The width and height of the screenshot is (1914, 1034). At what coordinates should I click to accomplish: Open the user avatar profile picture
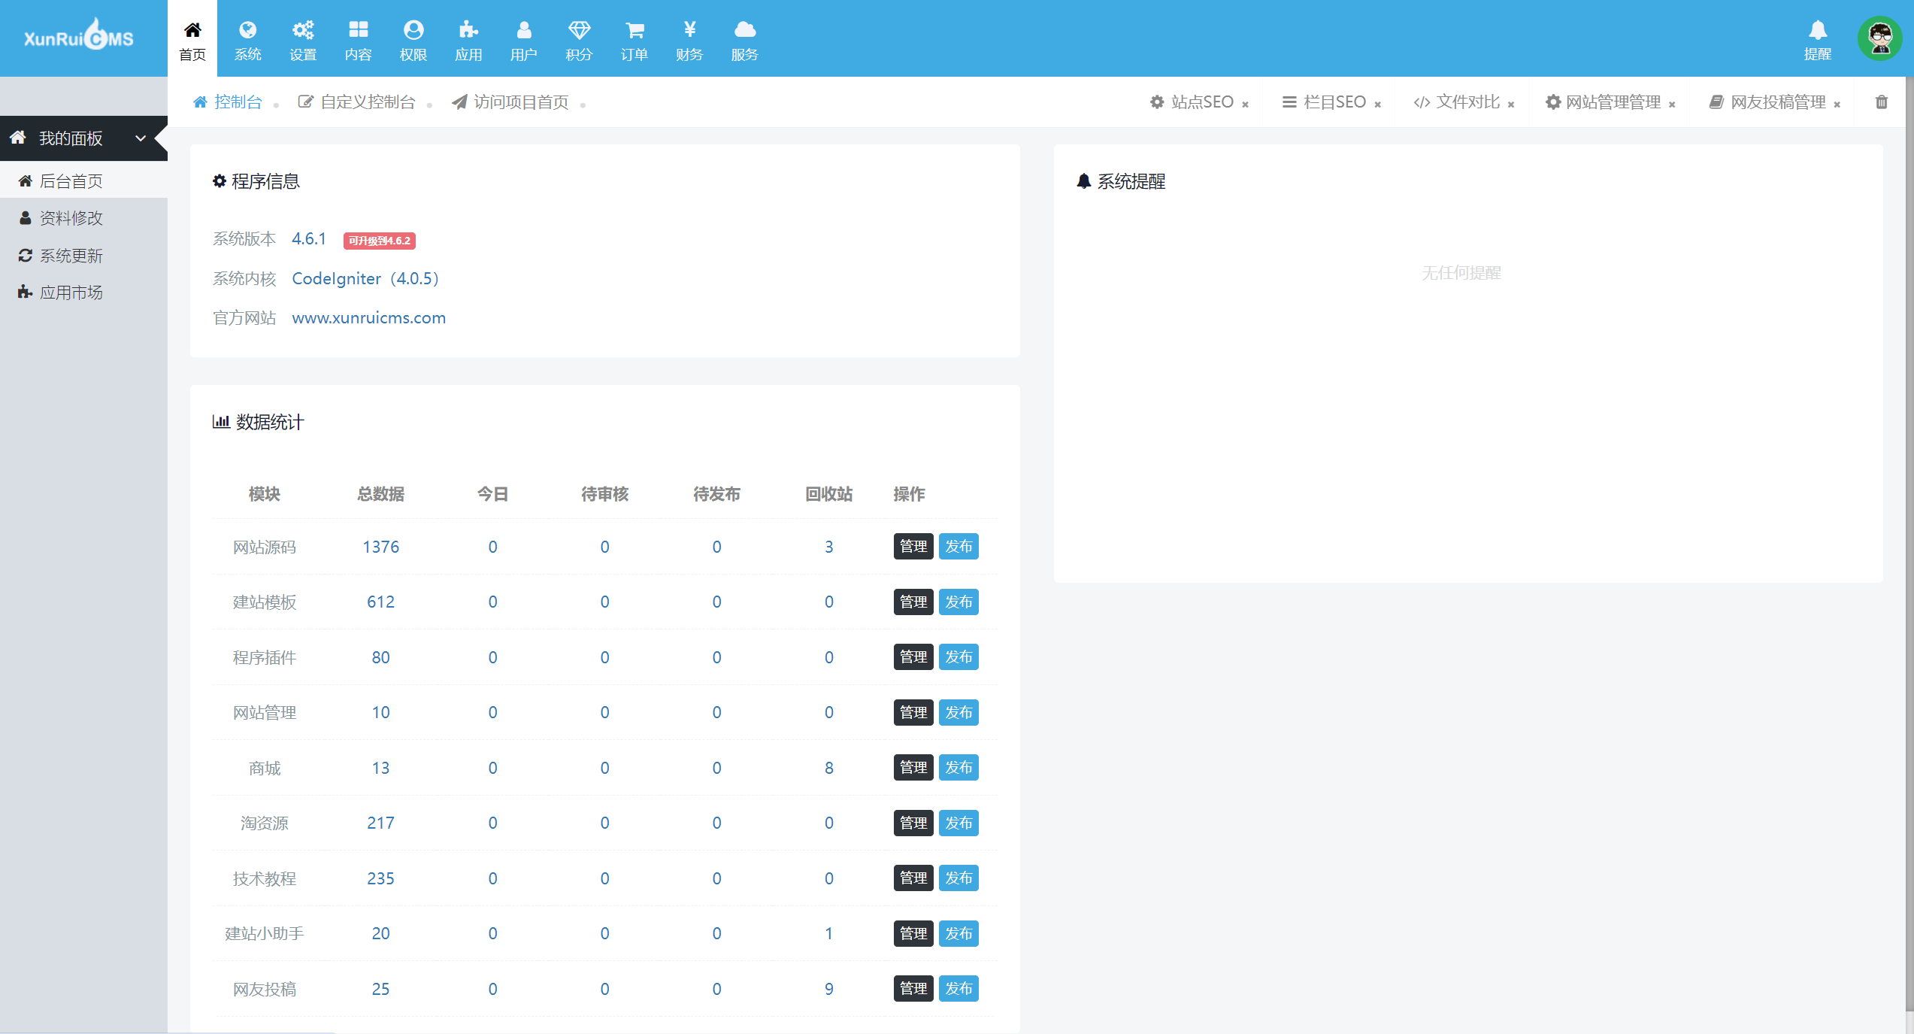1880,38
